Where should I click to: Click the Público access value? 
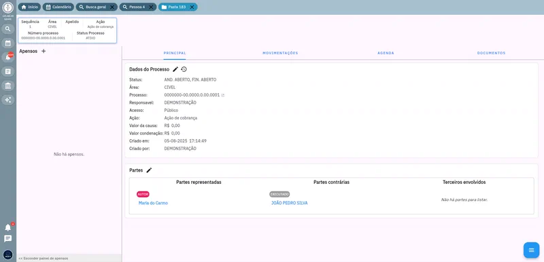point(171,111)
